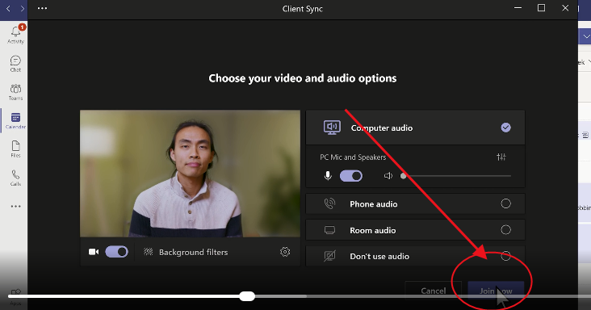
Task: Expand the dropdown chevron in the background Teams window
Action: 586,36
